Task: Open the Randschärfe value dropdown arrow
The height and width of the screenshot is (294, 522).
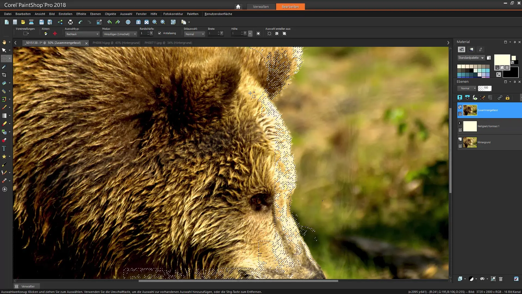Action: point(151,33)
